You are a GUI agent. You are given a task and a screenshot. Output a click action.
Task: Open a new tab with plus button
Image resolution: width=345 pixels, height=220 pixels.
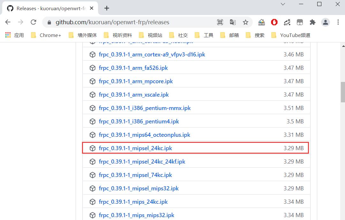[x=107, y=8]
